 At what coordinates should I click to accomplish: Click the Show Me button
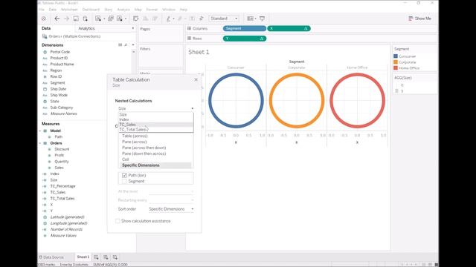click(419, 19)
